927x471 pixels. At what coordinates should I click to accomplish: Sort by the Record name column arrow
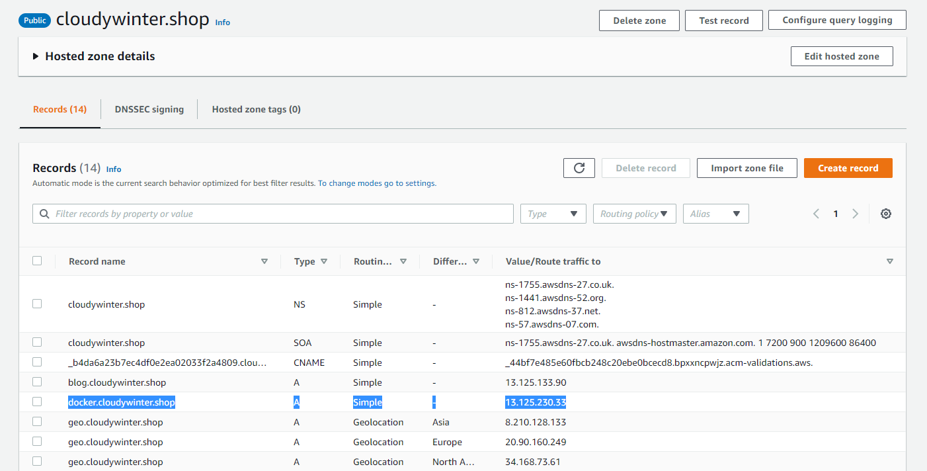[x=264, y=261]
